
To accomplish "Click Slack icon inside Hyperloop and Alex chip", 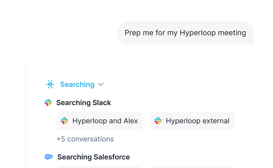I will coord(64,121).
